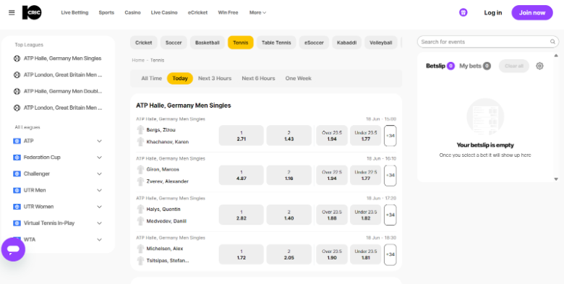Click the Log in button
This screenshot has height=284, width=564.
(x=493, y=12)
